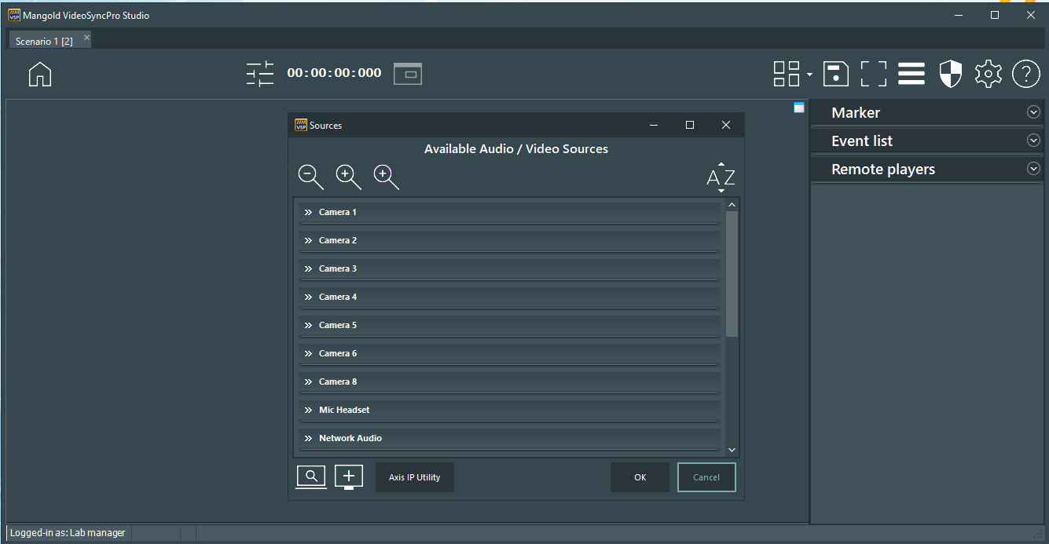Viewport: 1049px width, 544px height.
Task: Select the Camera 6 label
Action: coord(338,353)
